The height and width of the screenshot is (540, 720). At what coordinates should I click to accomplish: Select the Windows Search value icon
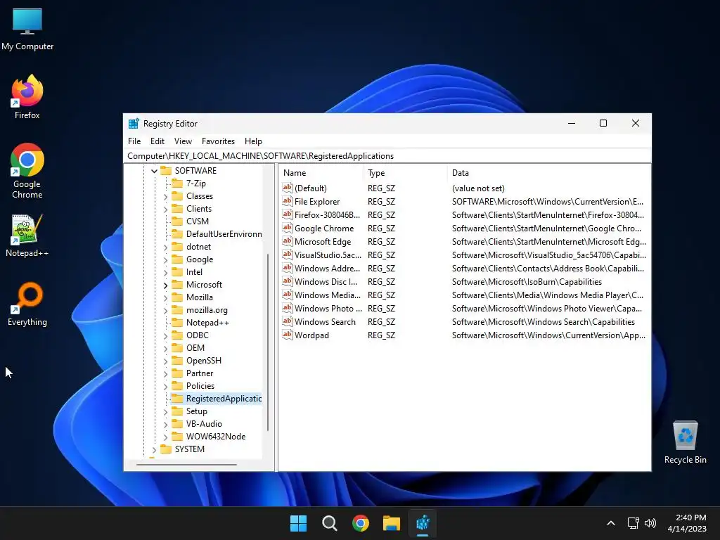tap(288, 321)
